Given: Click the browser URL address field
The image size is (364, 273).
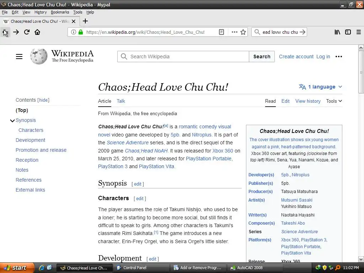Looking at the screenshot, I should (x=145, y=32).
